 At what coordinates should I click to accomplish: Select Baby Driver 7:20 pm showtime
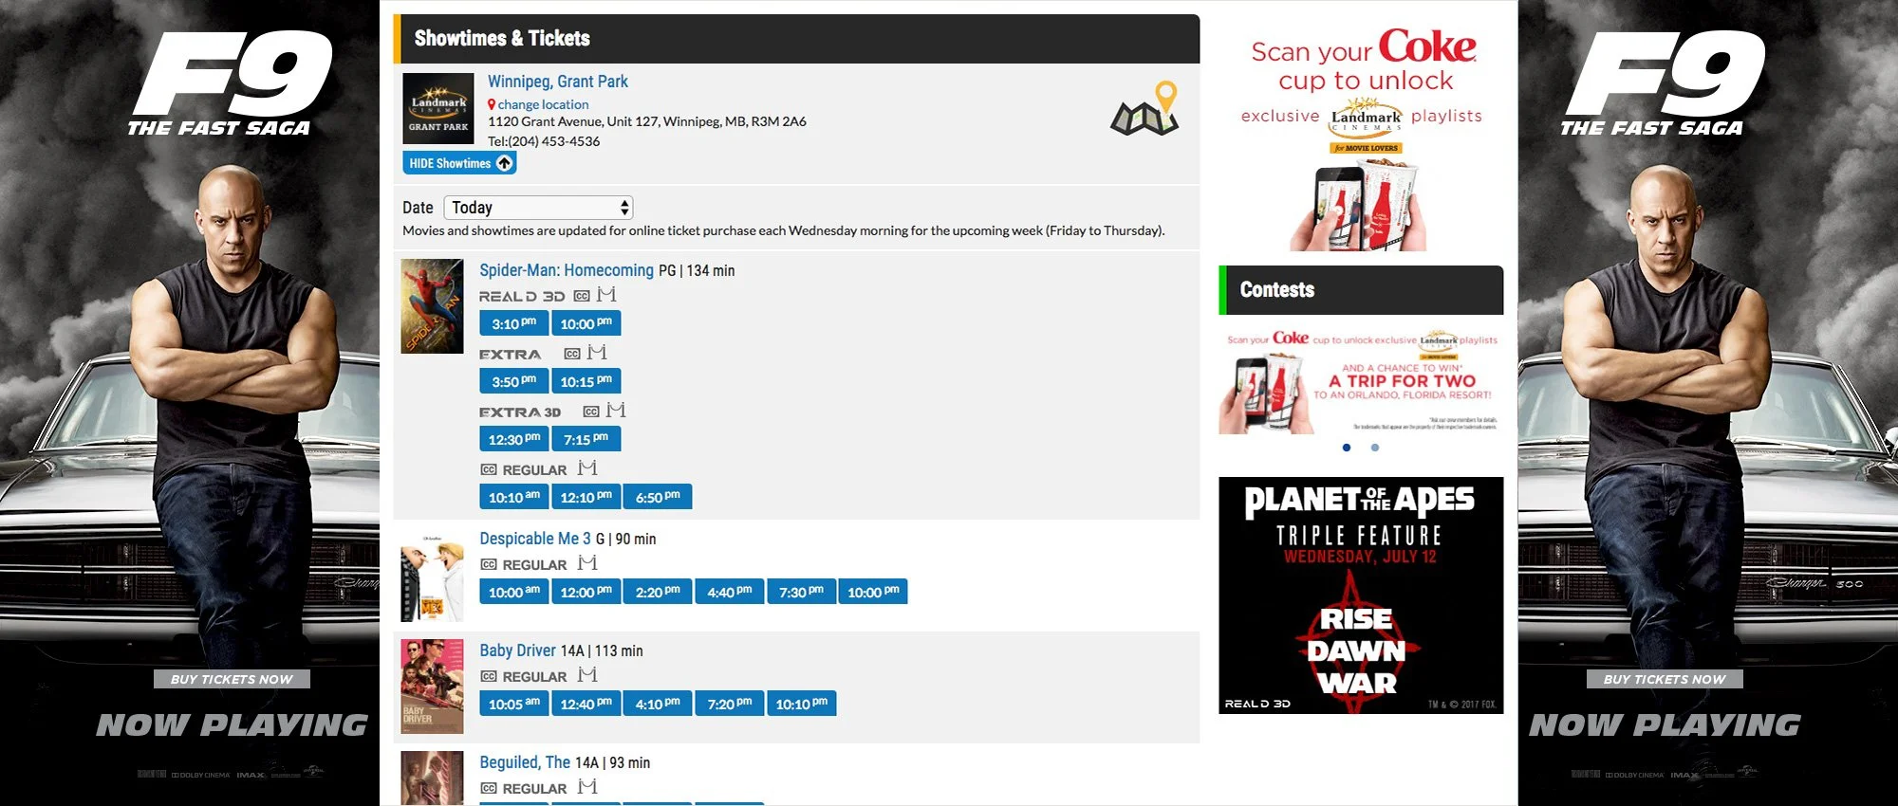pyautogui.click(x=729, y=704)
